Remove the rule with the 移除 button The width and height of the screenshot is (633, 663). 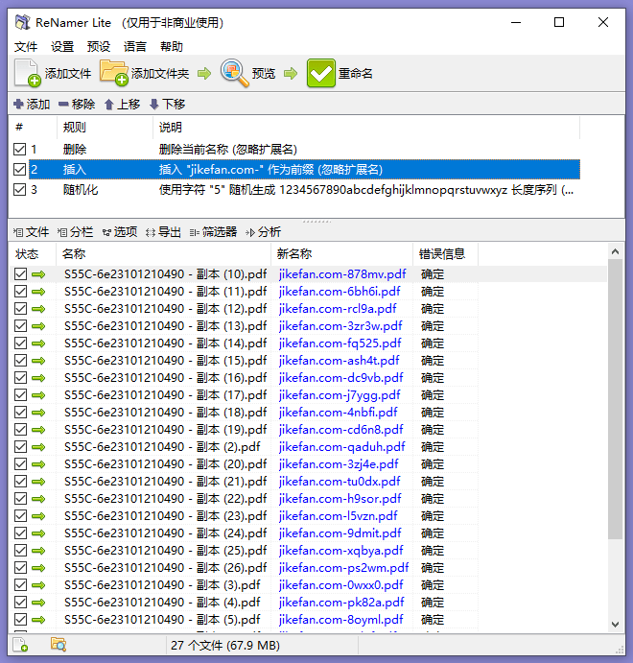pyautogui.click(x=77, y=104)
